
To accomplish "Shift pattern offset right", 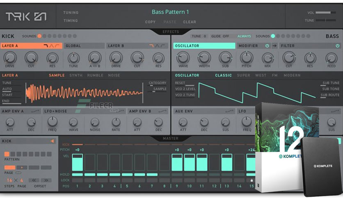I will click(46, 180).
